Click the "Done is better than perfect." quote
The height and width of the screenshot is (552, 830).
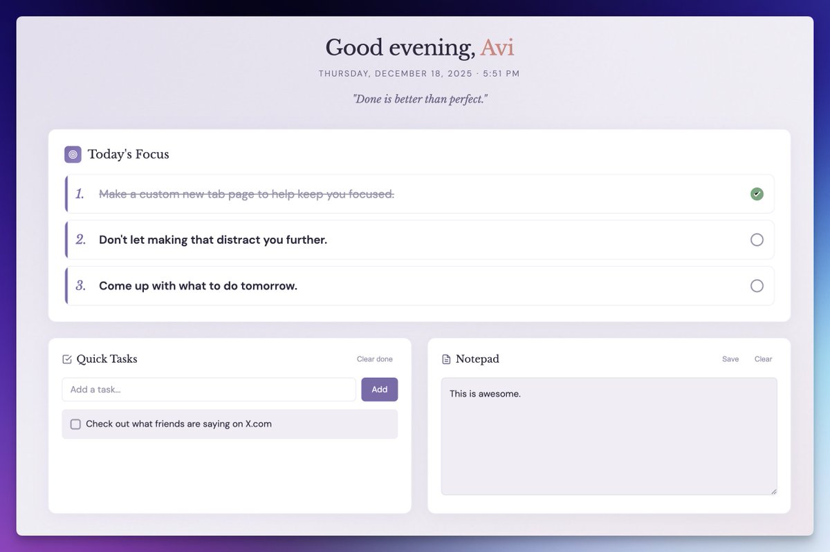coord(421,99)
